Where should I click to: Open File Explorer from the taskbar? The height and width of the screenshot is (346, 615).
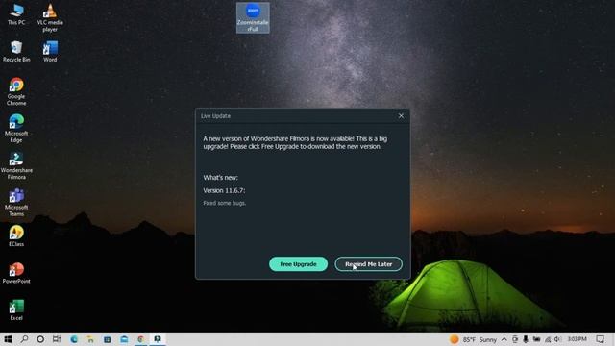(90, 339)
